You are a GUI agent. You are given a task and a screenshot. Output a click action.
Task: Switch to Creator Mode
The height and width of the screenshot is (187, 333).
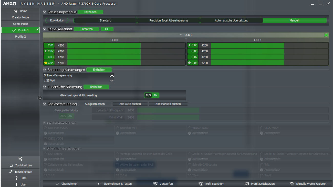point(20,17)
